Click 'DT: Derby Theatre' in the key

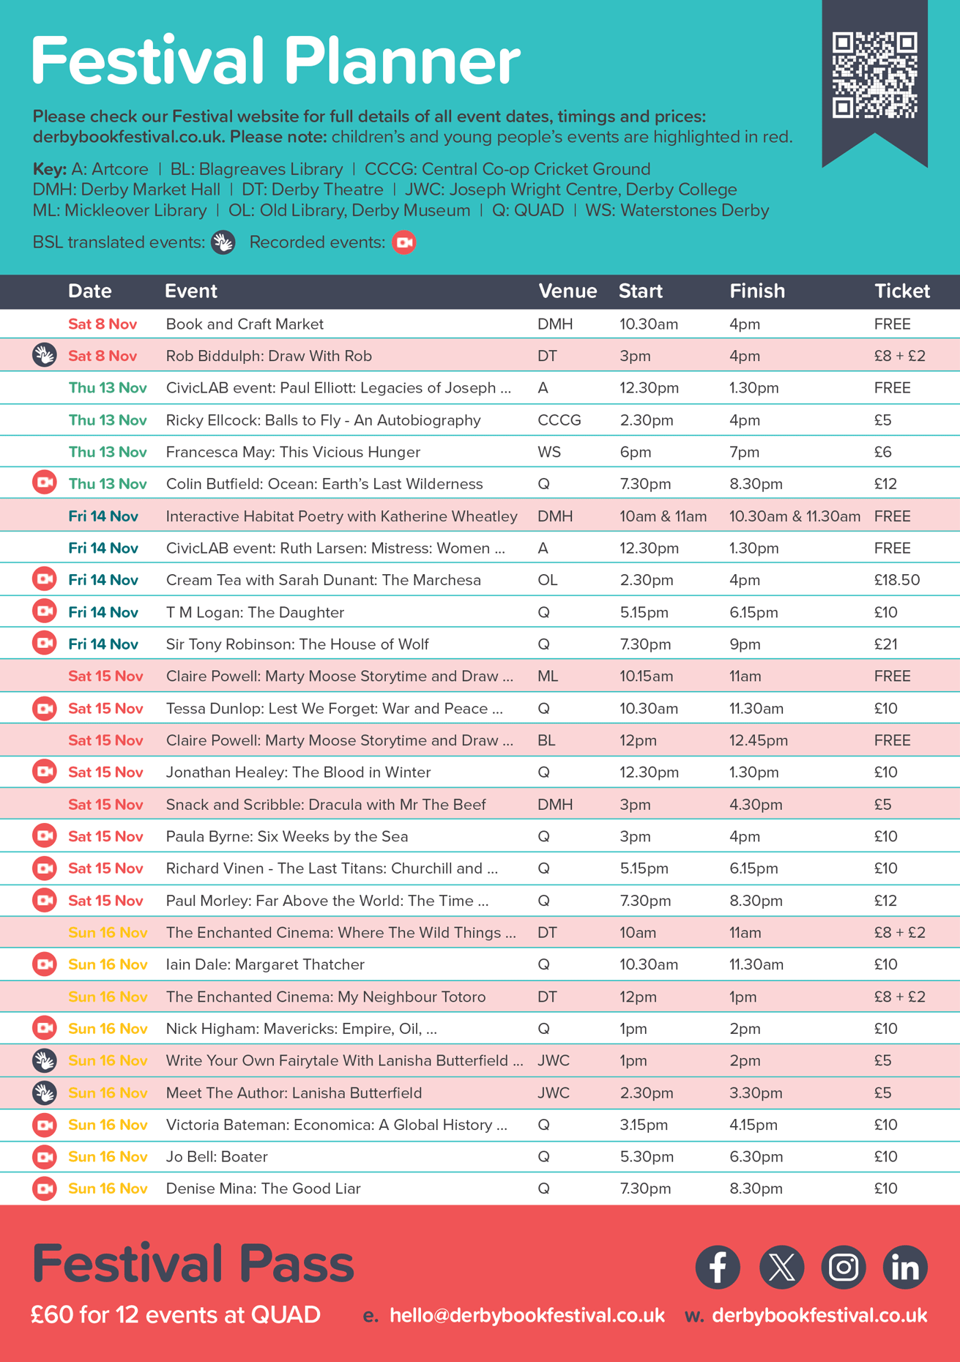[x=313, y=190]
